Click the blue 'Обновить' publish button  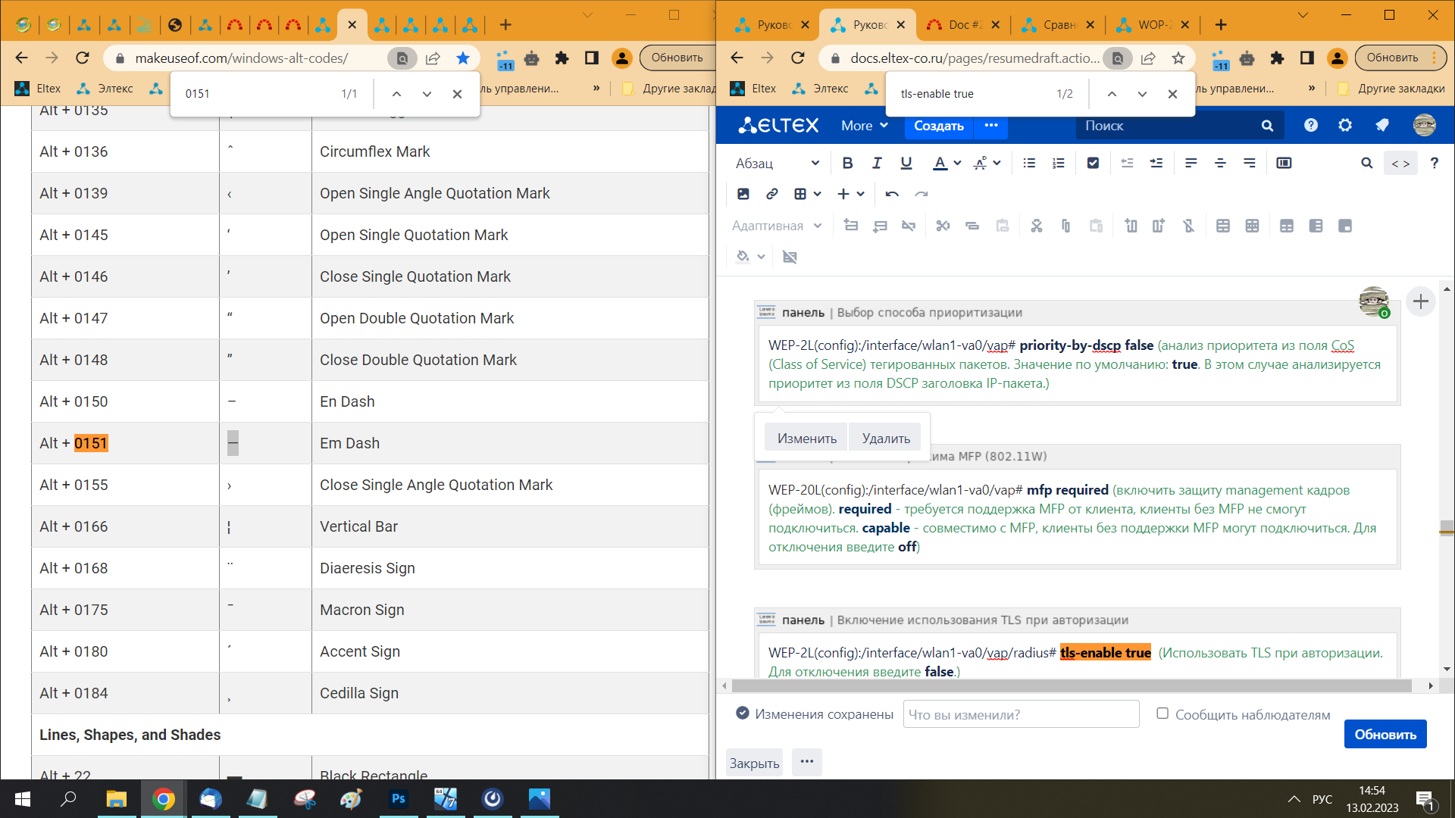click(x=1385, y=734)
